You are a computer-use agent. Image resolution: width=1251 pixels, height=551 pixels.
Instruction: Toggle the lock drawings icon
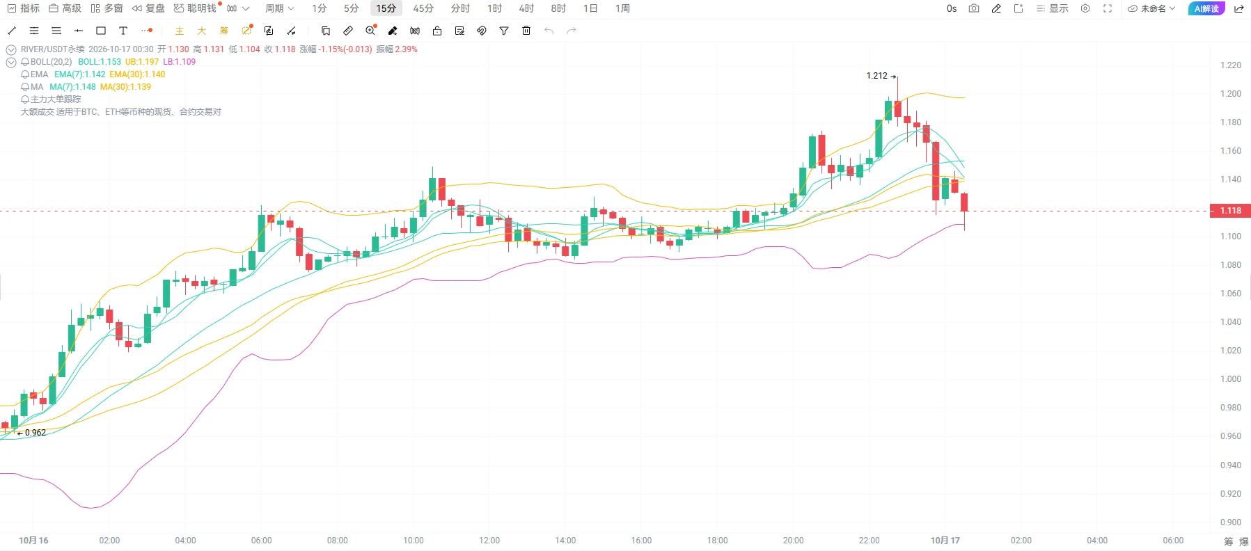[437, 31]
